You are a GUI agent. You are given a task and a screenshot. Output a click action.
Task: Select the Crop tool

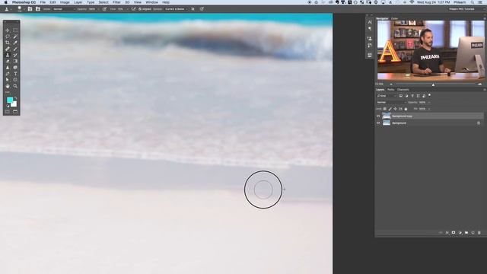click(x=8, y=43)
